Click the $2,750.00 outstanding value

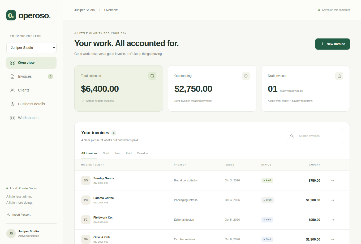[193, 89]
